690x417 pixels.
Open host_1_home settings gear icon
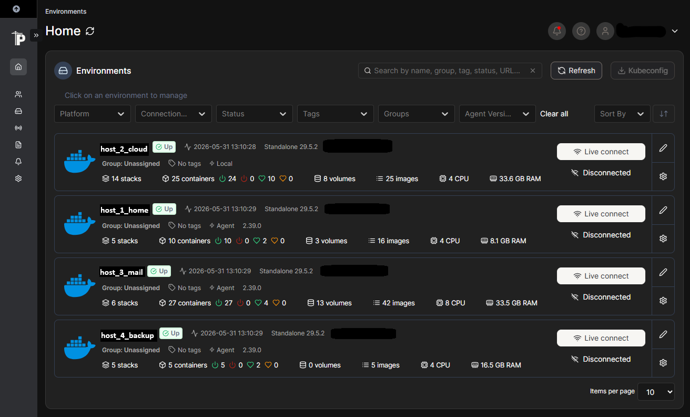[663, 239]
